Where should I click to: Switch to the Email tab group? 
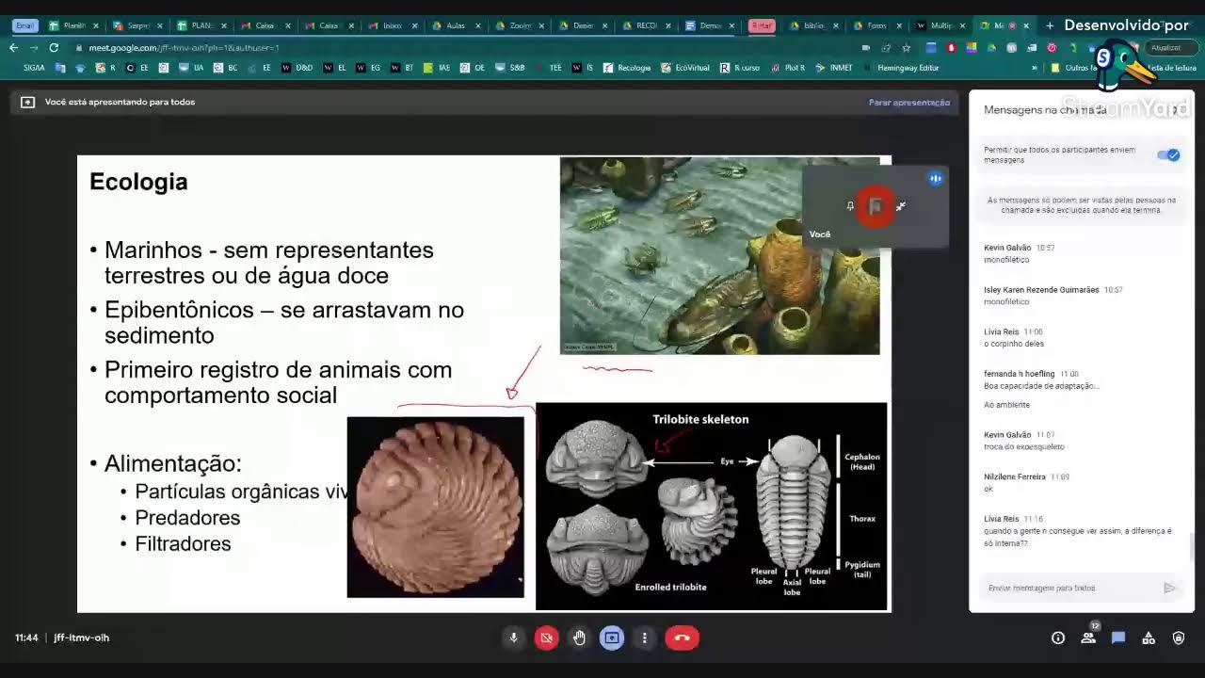pos(25,25)
